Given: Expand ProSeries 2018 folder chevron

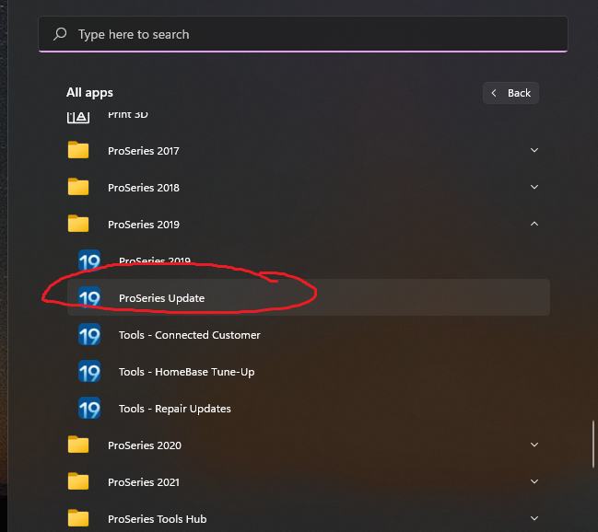Looking at the screenshot, I should point(534,188).
